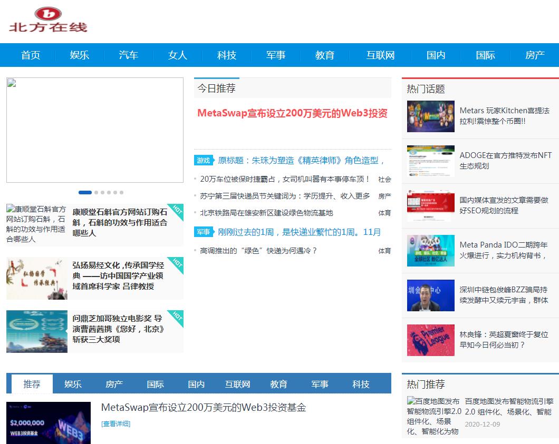
Task: Click the 北方在线 site logo
Action: coord(48,20)
